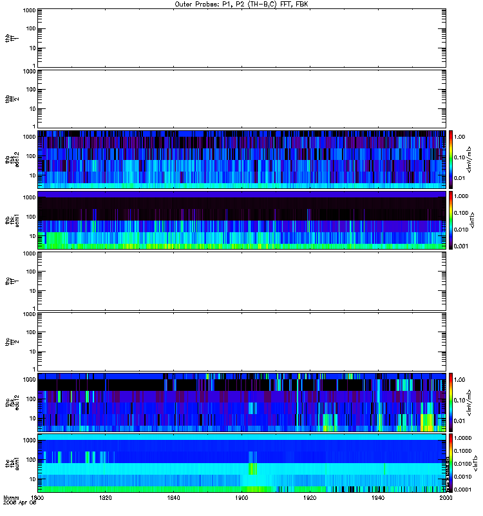Click '1.00' on the thb edc12 color bar

point(460,137)
